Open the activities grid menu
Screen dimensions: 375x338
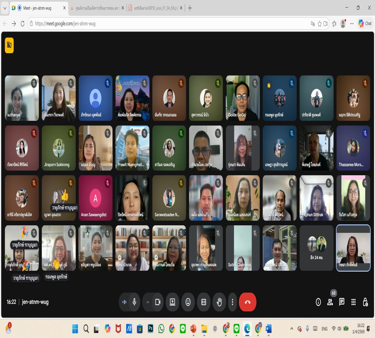point(353,302)
